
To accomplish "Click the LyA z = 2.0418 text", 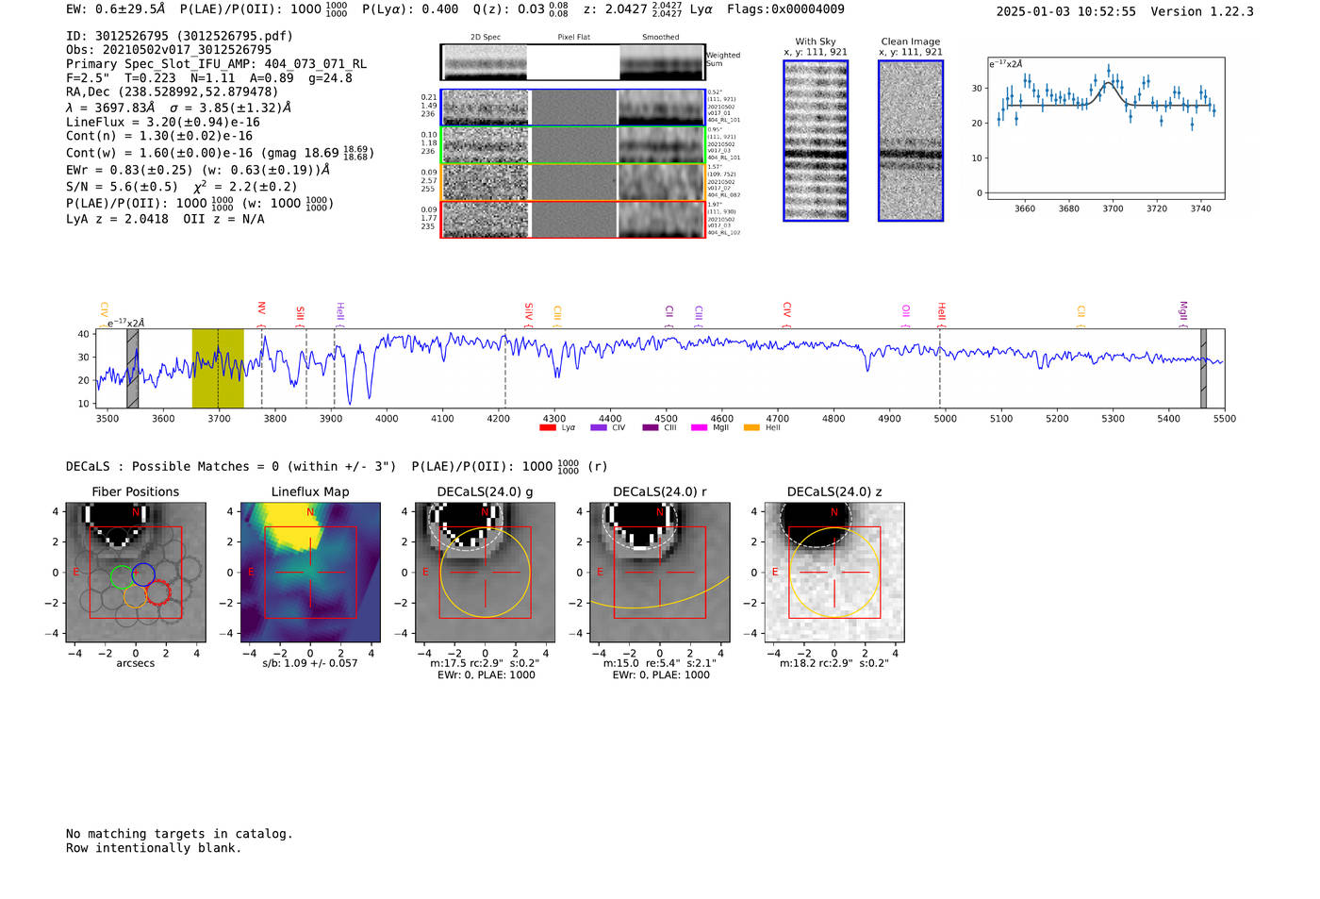I will click(x=117, y=219).
